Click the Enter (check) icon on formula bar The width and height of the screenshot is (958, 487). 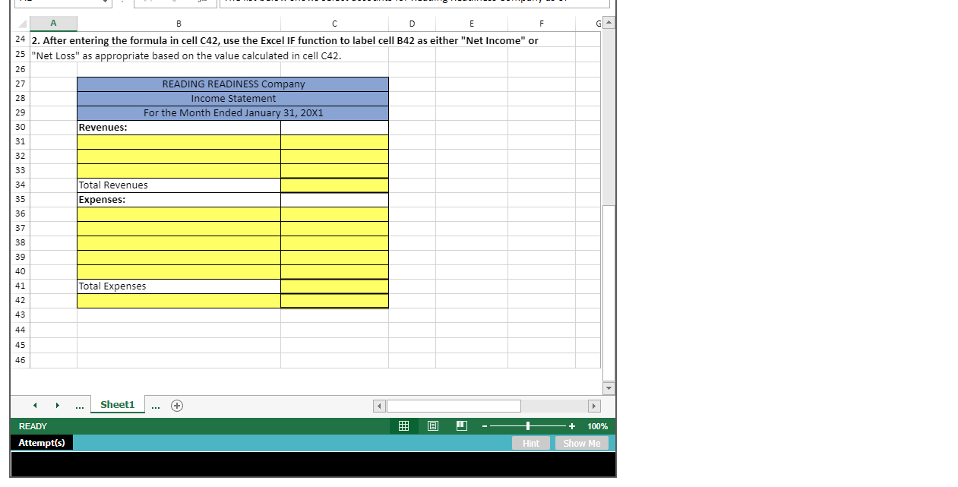tap(174, 3)
